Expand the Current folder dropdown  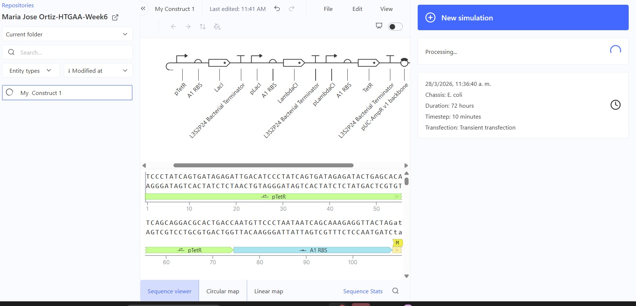pos(67,34)
